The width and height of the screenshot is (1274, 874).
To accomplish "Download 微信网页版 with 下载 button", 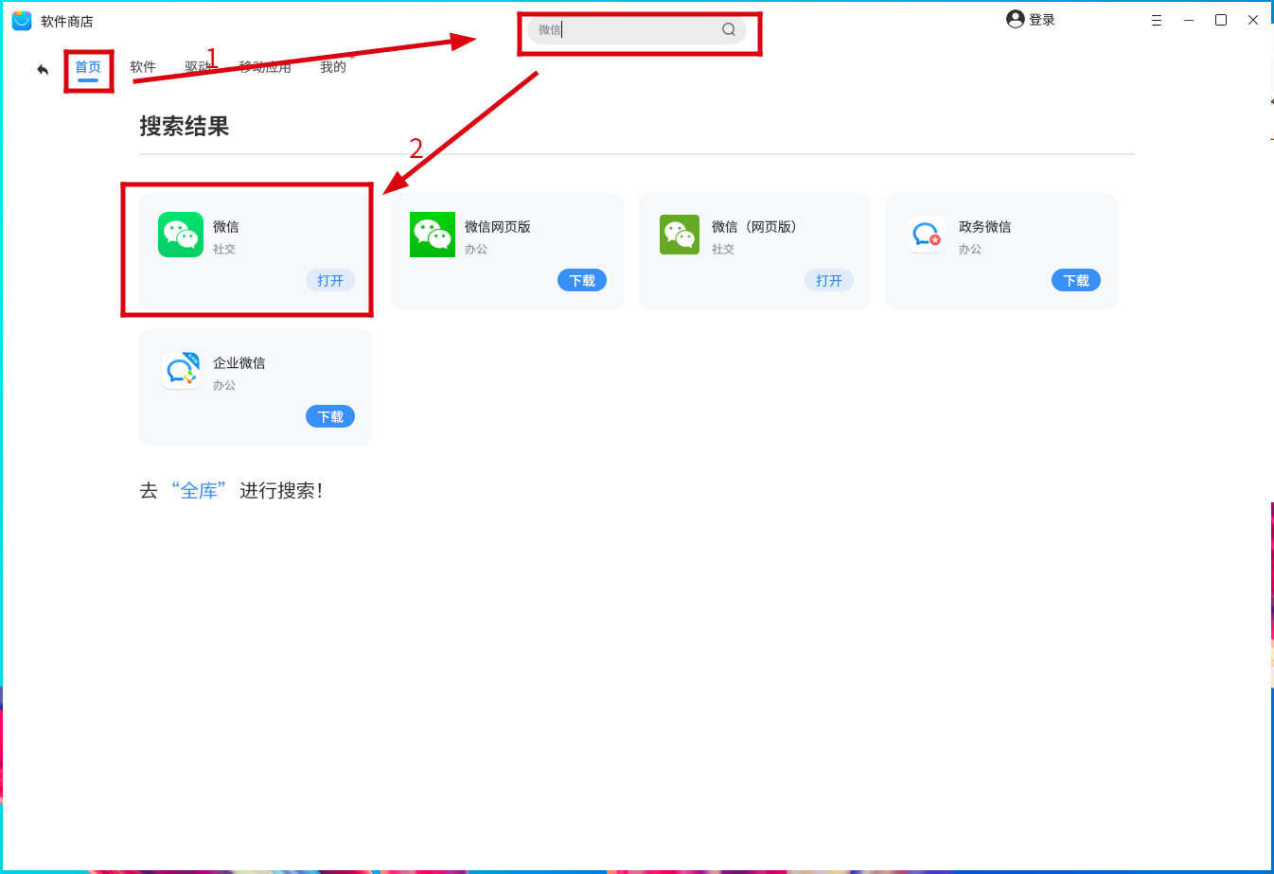I will [582, 281].
